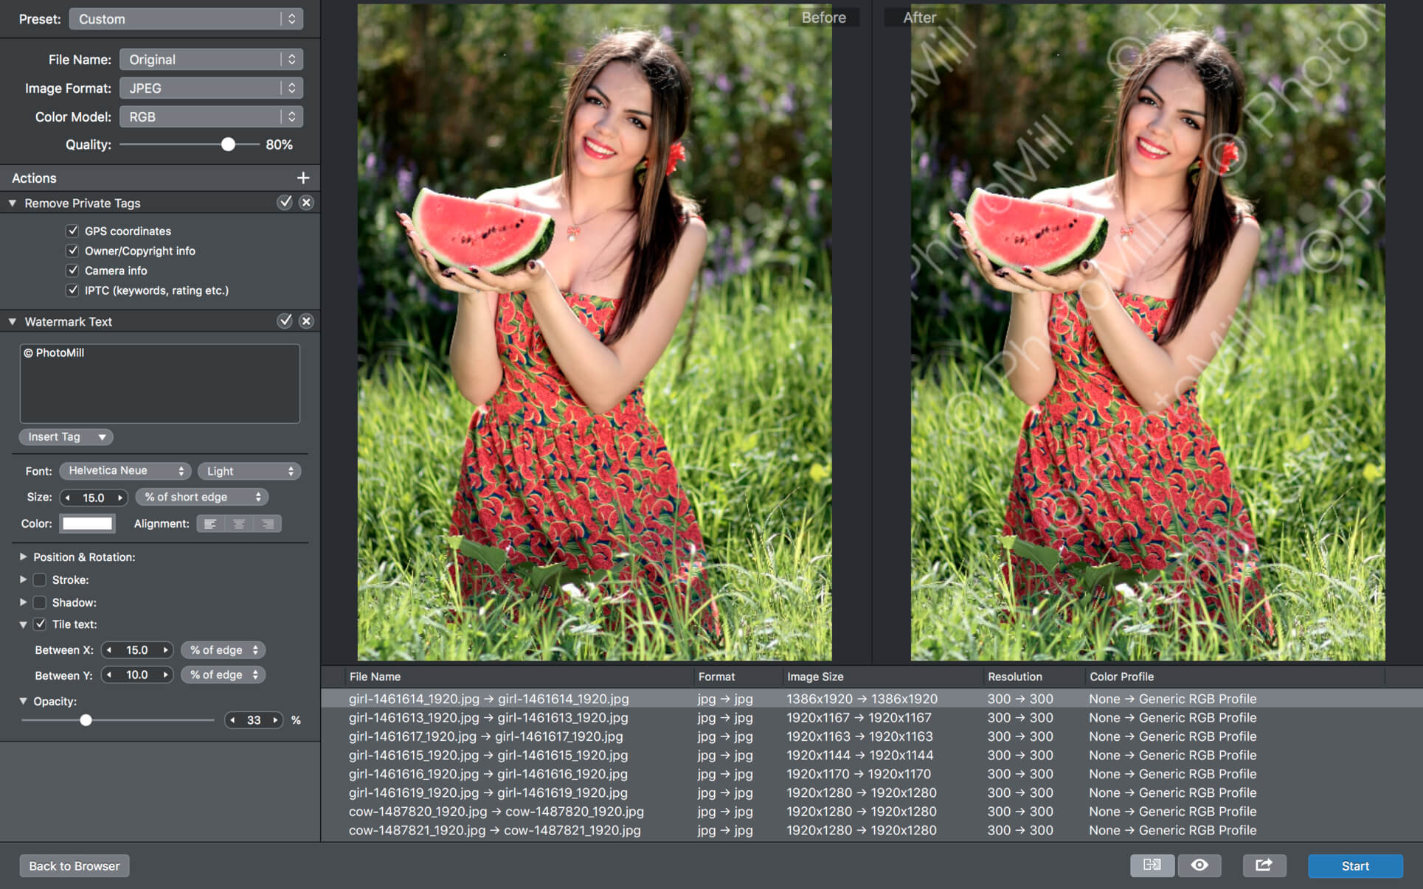The width and height of the screenshot is (1423, 889).
Task: Disable Tile text checkbox
Action: (x=40, y=624)
